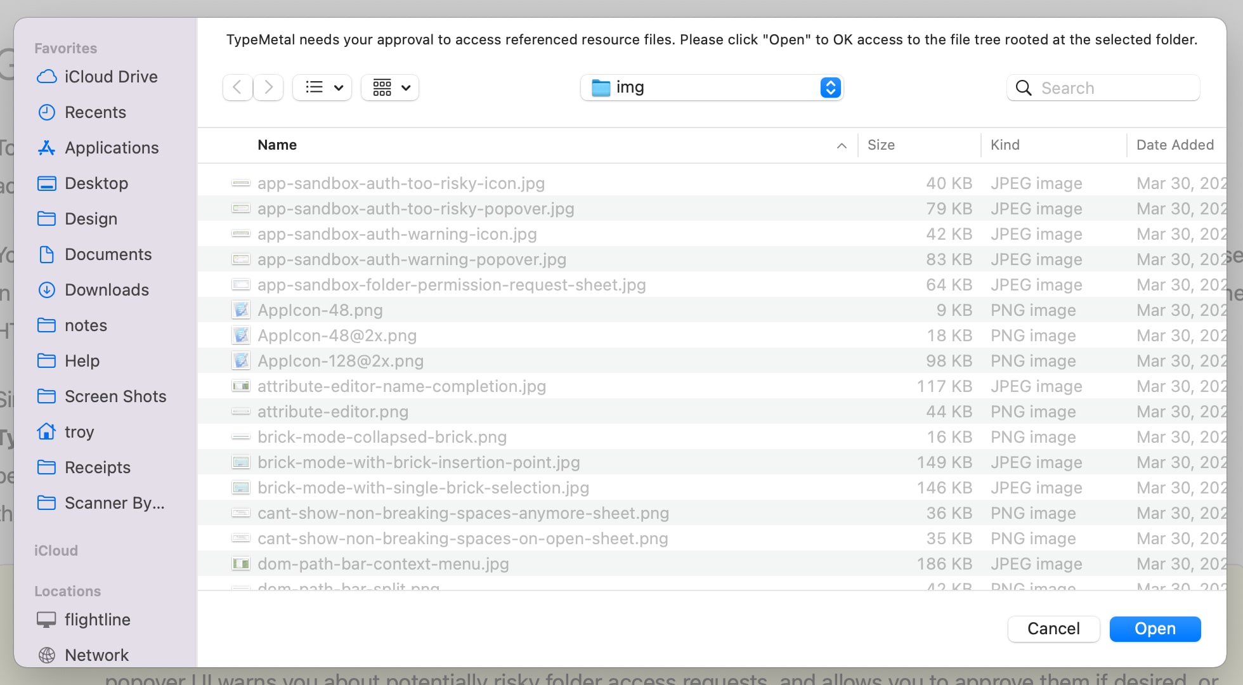This screenshot has width=1243, height=685.
Task: Click the search magnifier icon
Action: tap(1024, 88)
